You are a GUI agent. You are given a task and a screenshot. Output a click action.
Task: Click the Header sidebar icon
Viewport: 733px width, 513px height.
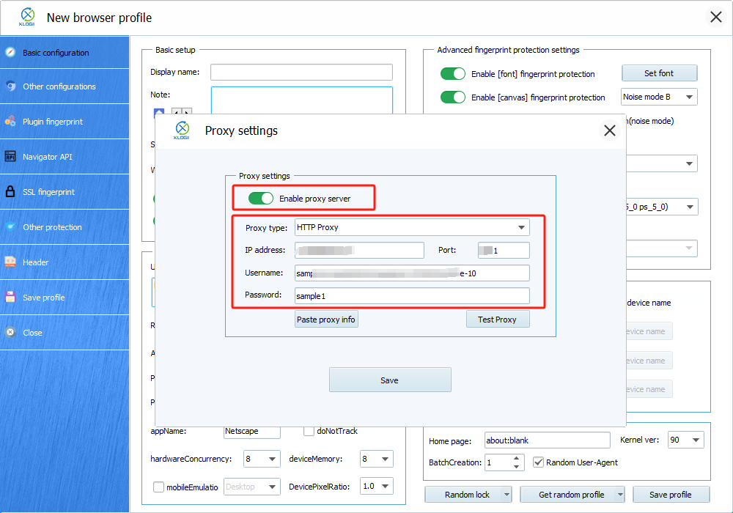(10, 262)
